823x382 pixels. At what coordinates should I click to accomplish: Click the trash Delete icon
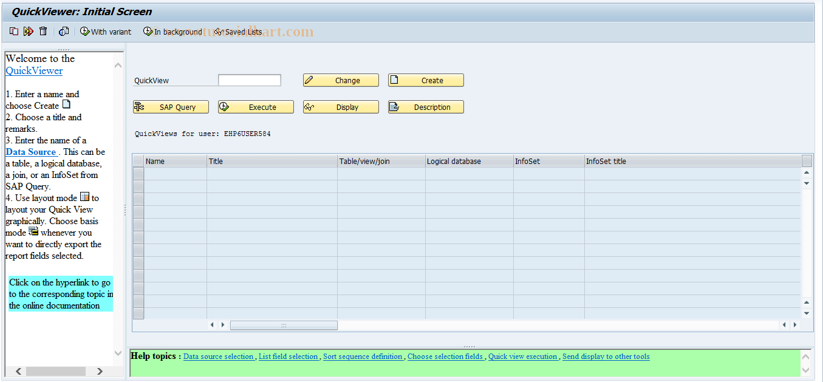43,31
